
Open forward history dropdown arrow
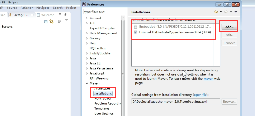(x=231, y=12)
